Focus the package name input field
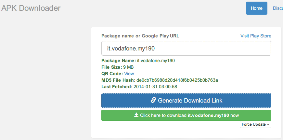This screenshot has width=283, height=140. (186, 48)
